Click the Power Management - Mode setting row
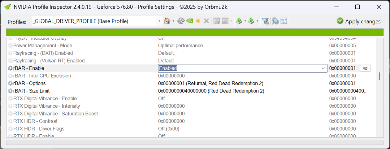Viewport: 390px width, 149px height. pyautogui.click(x=43, y=46)
